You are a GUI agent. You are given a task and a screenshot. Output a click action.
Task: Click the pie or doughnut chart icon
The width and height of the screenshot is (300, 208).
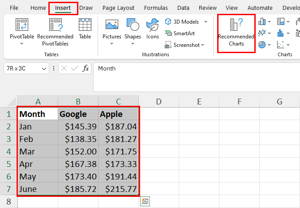coord(262,45)
